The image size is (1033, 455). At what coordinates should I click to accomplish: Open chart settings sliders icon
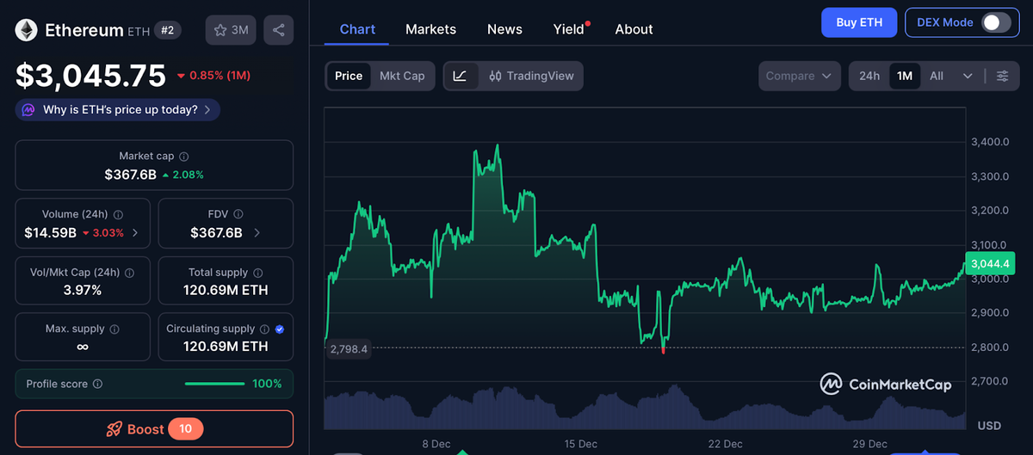click(1003, 76)
